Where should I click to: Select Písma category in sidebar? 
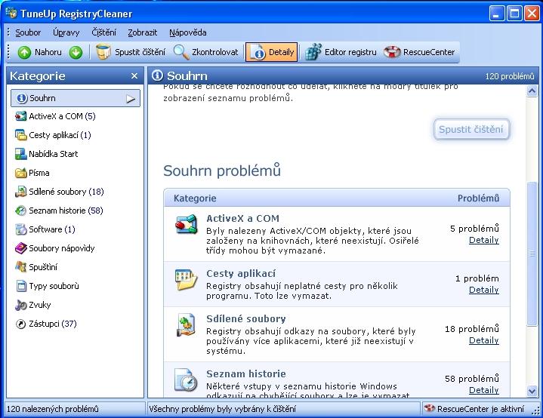(x=32, y=173)
